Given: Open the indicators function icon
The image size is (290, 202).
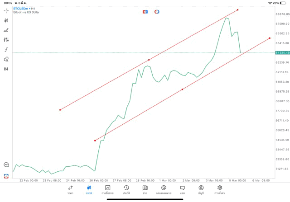Looking at the screenshot, I should [x=6, y=49].
